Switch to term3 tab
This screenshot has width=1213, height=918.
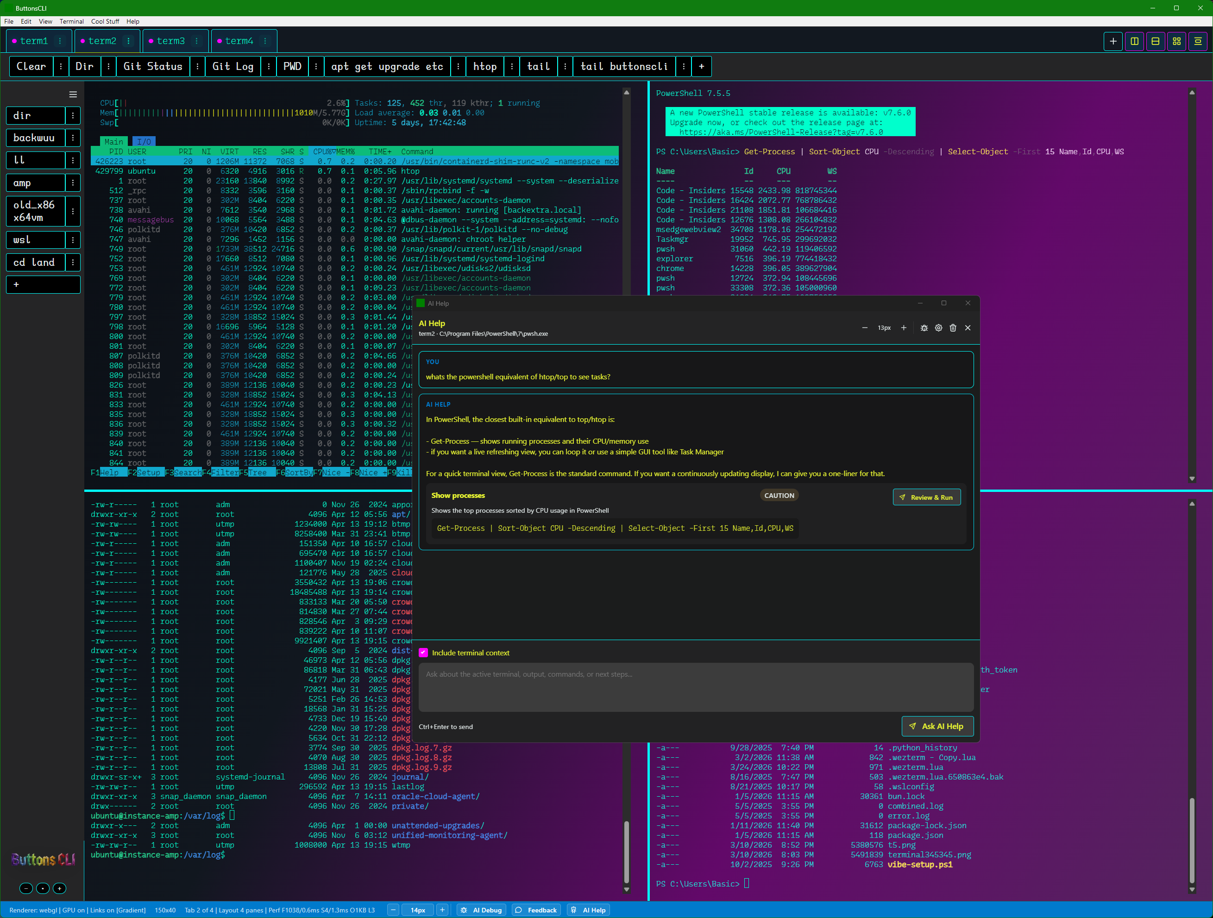click(170, 41)
